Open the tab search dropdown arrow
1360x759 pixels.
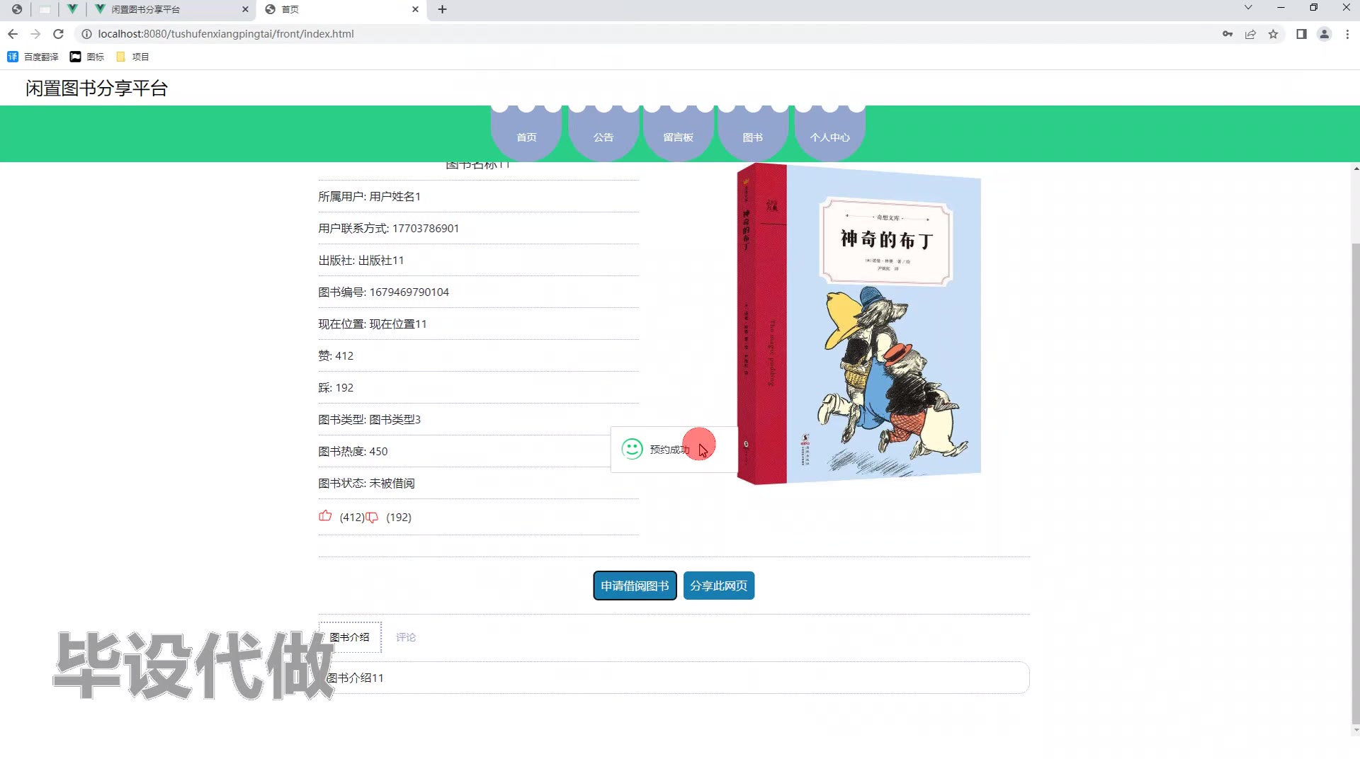tap(1248, 8)
